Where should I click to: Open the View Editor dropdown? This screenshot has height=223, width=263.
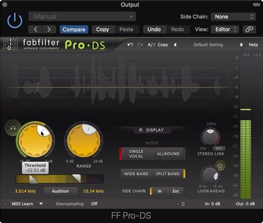pos(225,29)
